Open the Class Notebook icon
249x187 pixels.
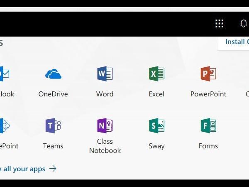pos(105,125)
